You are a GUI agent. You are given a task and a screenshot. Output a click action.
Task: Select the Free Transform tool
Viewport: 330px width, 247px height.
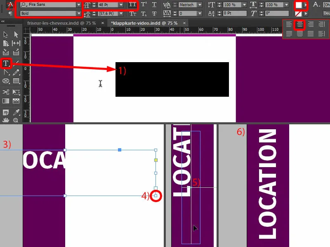pos(16,92)
